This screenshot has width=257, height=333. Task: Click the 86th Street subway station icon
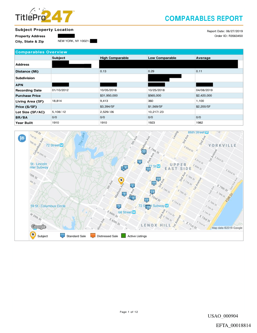coord(207,132)
